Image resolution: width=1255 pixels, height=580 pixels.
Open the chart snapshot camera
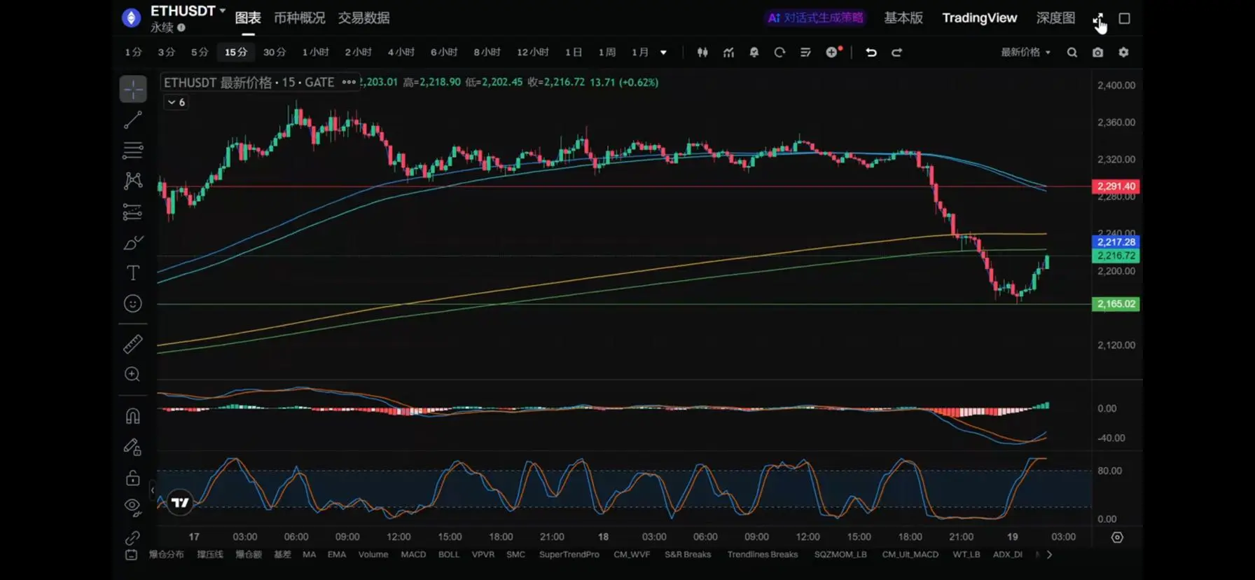[1097, 53]
